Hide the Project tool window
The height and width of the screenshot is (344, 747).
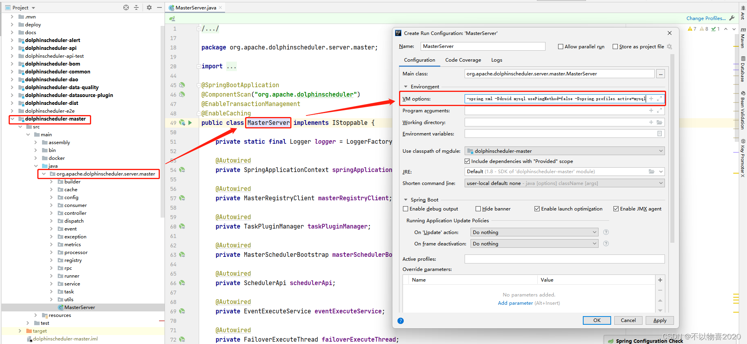point(159,7)
